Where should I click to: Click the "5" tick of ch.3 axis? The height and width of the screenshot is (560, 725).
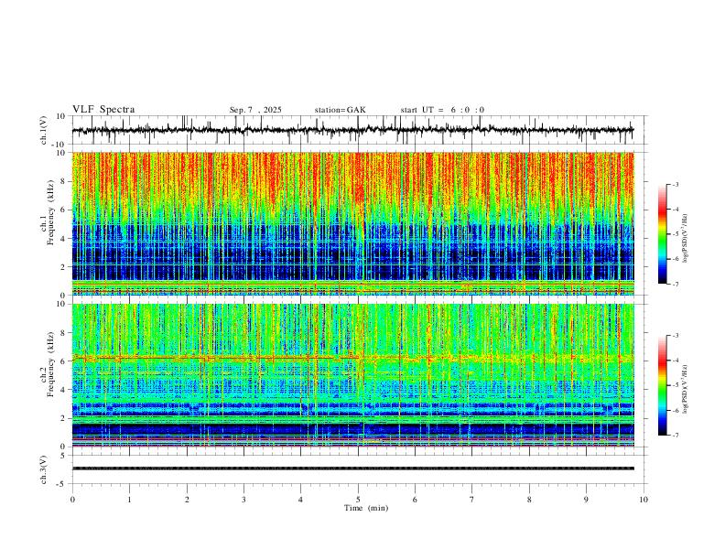tap(63, 456)
